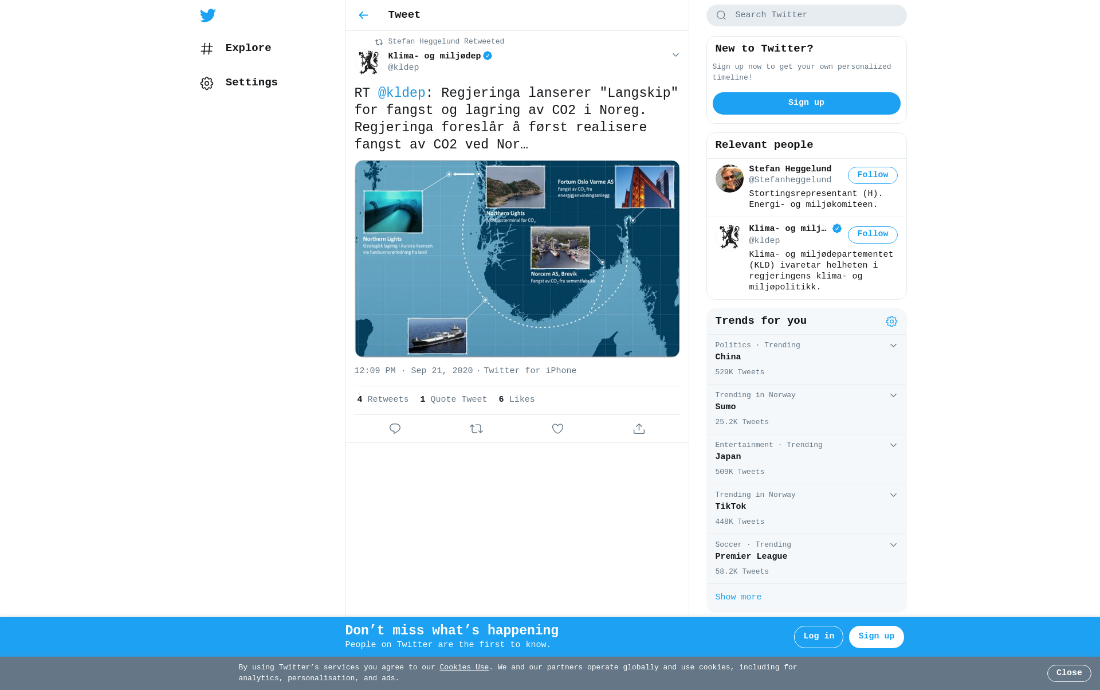Open @Stefanheggelund handle in Relevant people
The width and height of the screenshot is (1100, 690).
(790, 180)
